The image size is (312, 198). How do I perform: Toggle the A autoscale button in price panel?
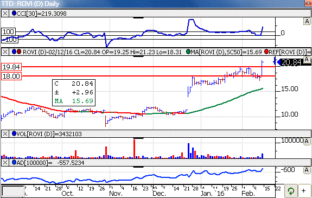[307, 60]
